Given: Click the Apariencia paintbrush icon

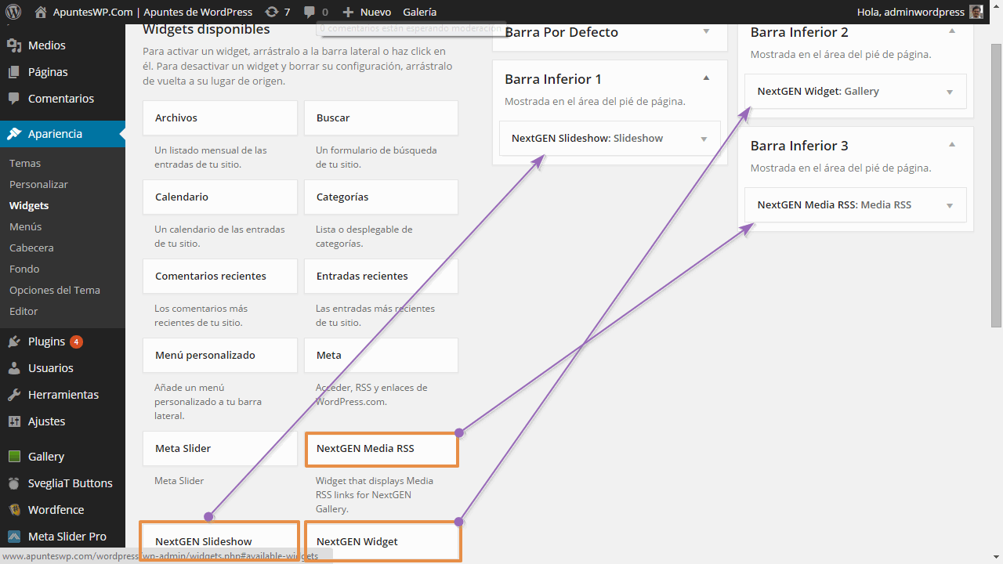Looking at the screenshot, I should pyautogui.click(x=14, y=134).
